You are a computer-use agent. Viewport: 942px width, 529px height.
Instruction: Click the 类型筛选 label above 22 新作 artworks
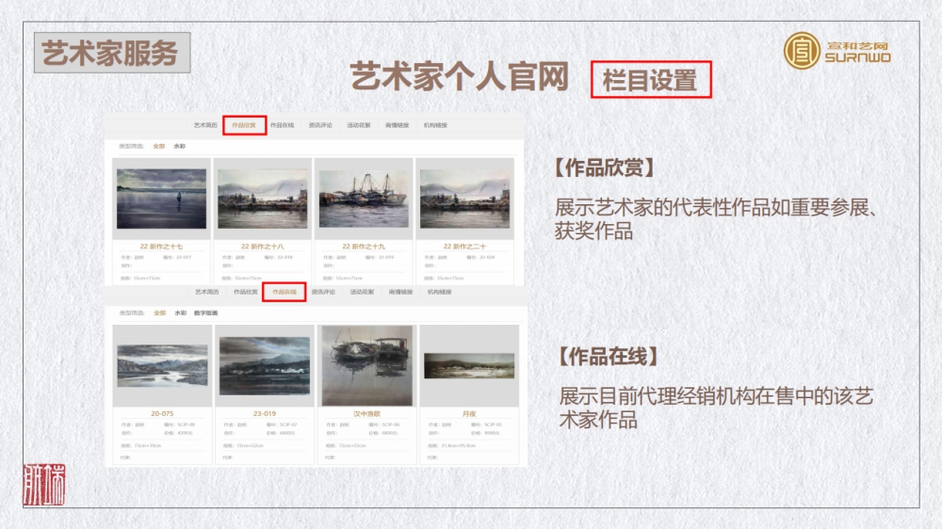click(x=132, y=147)
